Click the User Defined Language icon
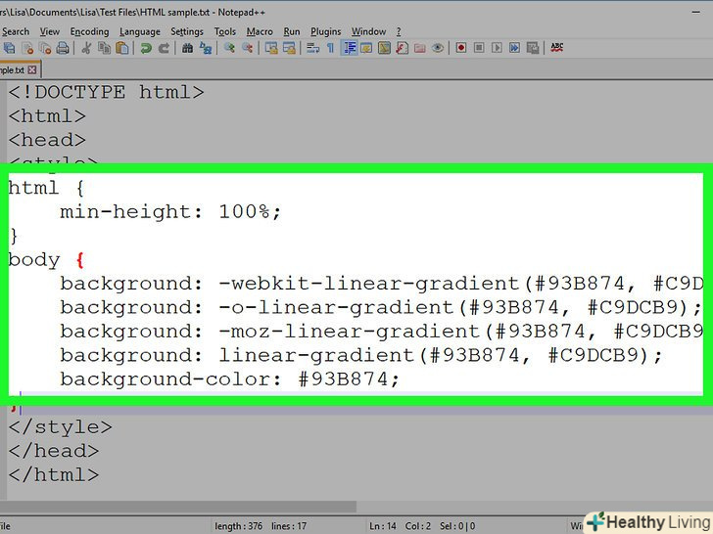 coord(366,48)
